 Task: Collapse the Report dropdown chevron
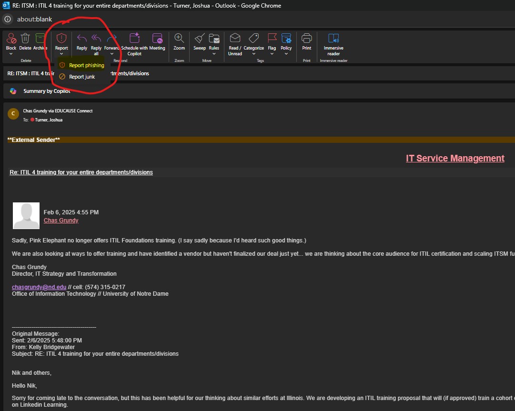[61, 54]
